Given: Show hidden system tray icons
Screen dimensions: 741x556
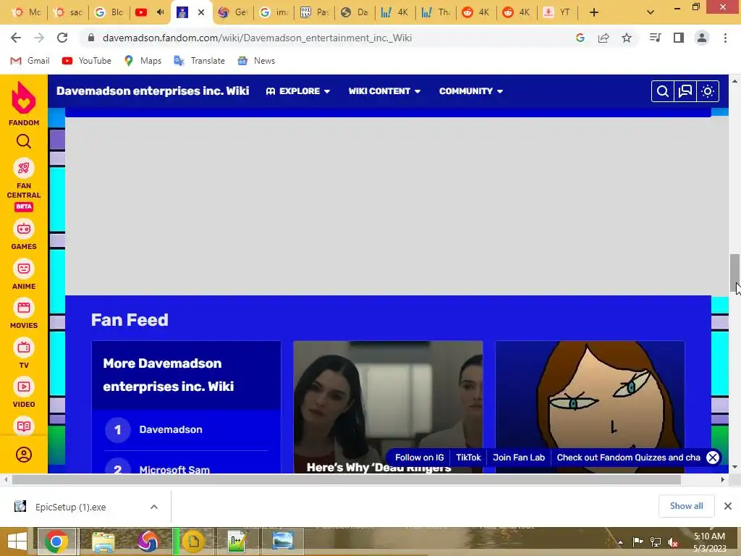Looking at the screenshot, I should coord(620,542).
